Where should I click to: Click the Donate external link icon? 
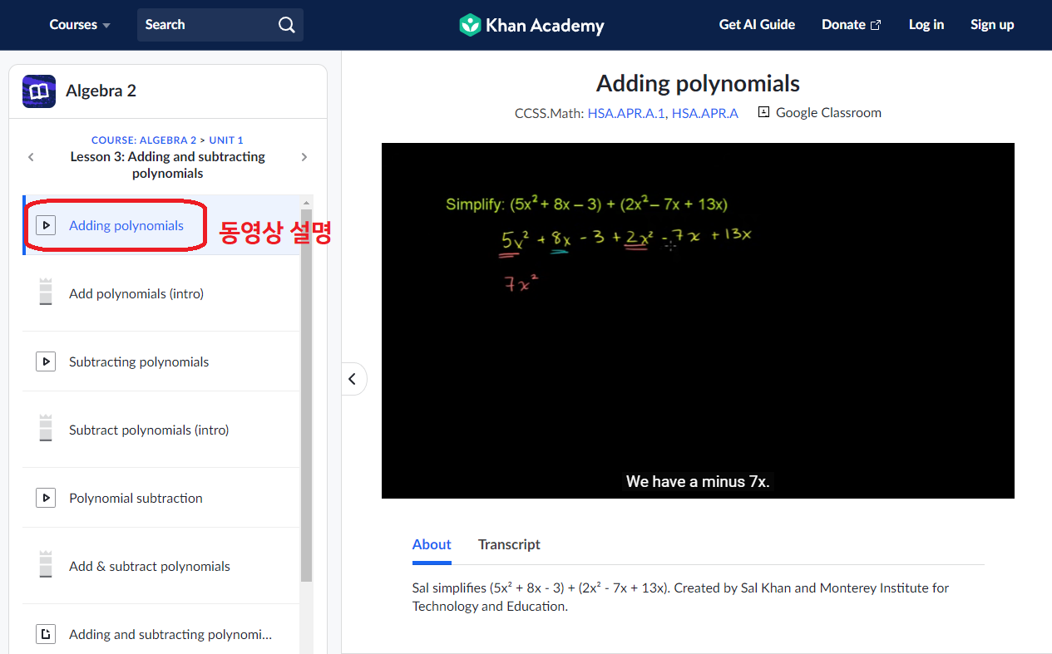(x=876, y=25)
